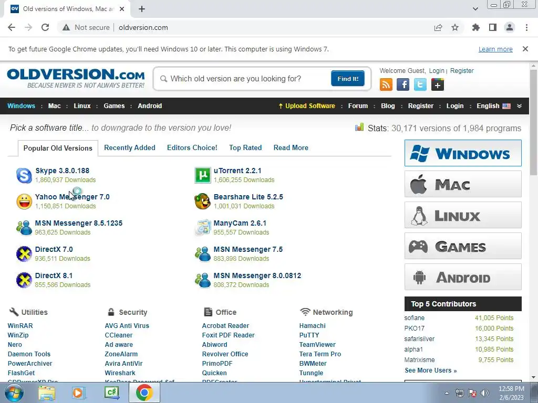Open the Twitter icon link
538x403 pixels.
[420, 84]
